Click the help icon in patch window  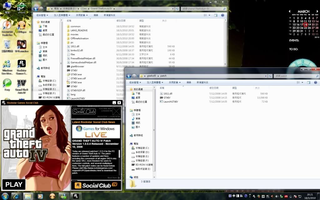315,82
